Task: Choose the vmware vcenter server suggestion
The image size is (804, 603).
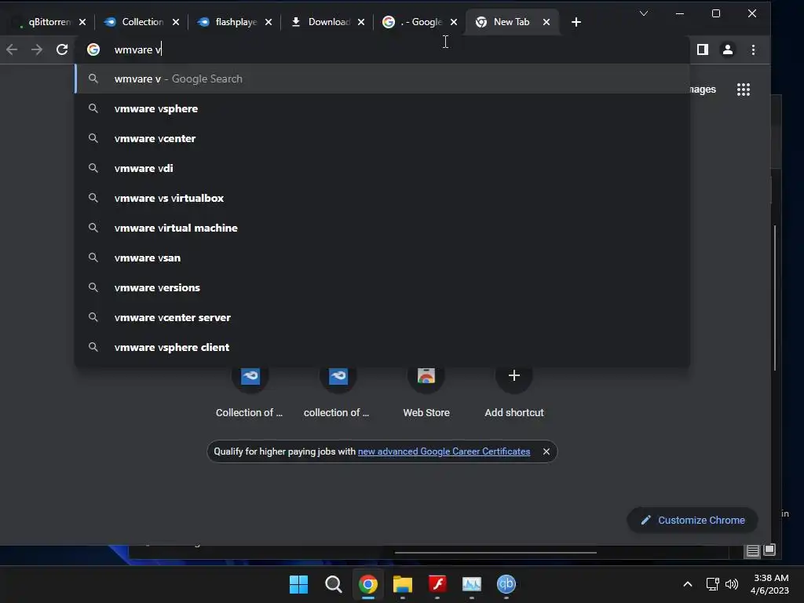Action: (x=382, y=317)
